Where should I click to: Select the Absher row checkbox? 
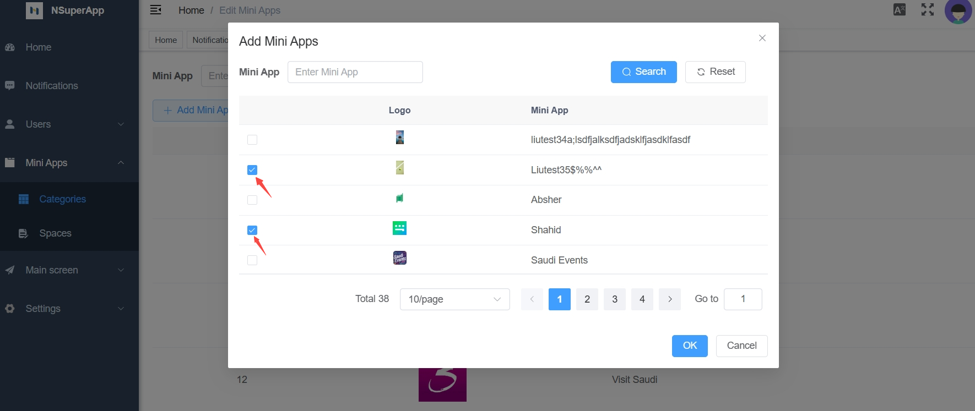[x=252, y=200]
